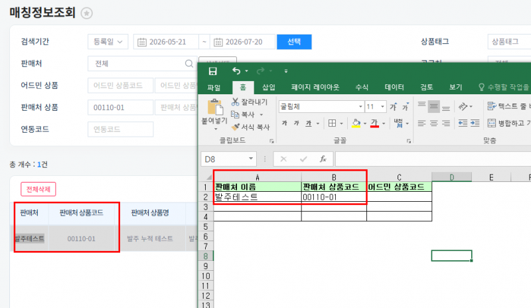Image resolution: width=531 pixels, height=308 pixels.
Task: Toggle underline 가 formatting
Action: click(309, 123)
